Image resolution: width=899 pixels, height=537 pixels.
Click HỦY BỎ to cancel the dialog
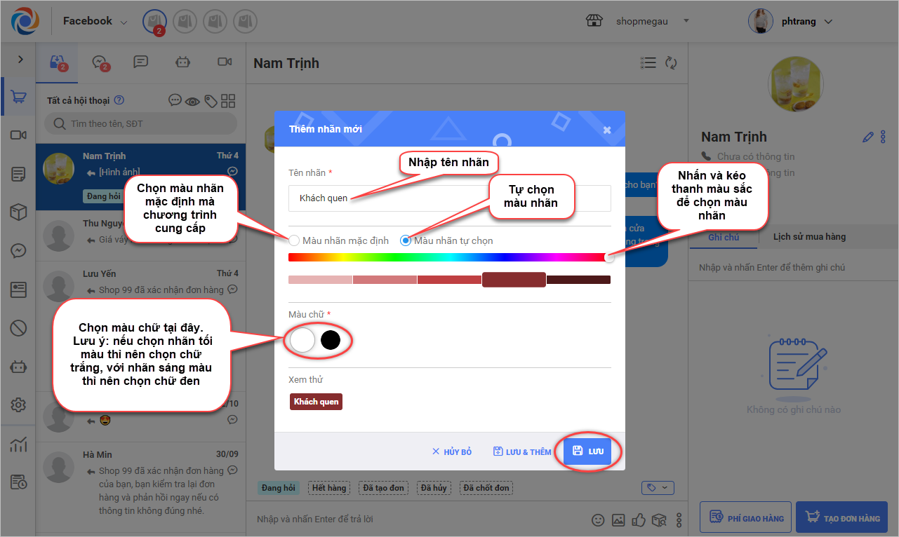pyautogui.click(x=451, y=452)
